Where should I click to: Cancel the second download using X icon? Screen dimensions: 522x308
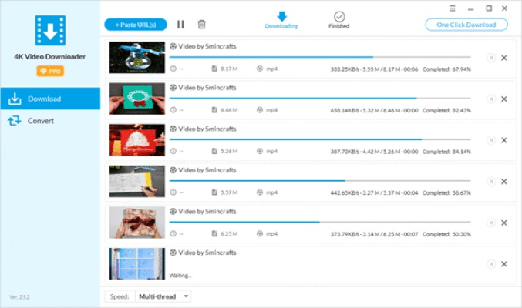point(504,99)
